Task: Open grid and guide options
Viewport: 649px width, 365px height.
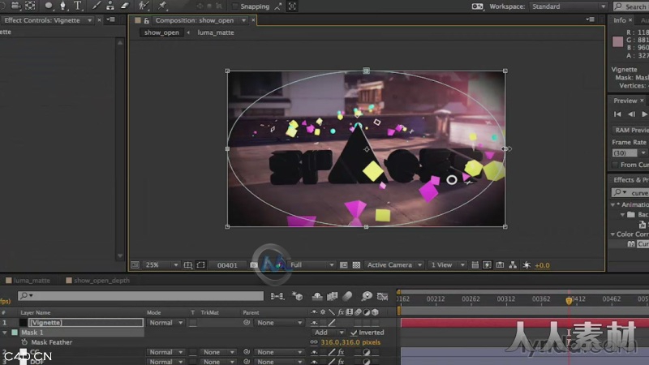Action: click(x=188, y=265)
